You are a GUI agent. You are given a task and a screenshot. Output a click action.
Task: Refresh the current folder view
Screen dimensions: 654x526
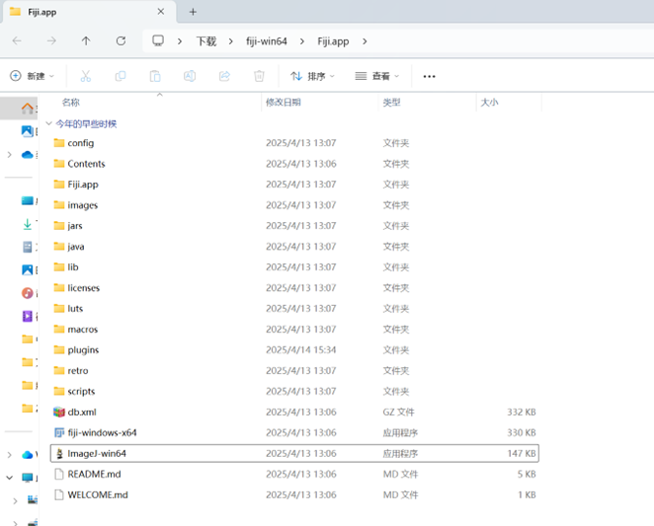121,40
